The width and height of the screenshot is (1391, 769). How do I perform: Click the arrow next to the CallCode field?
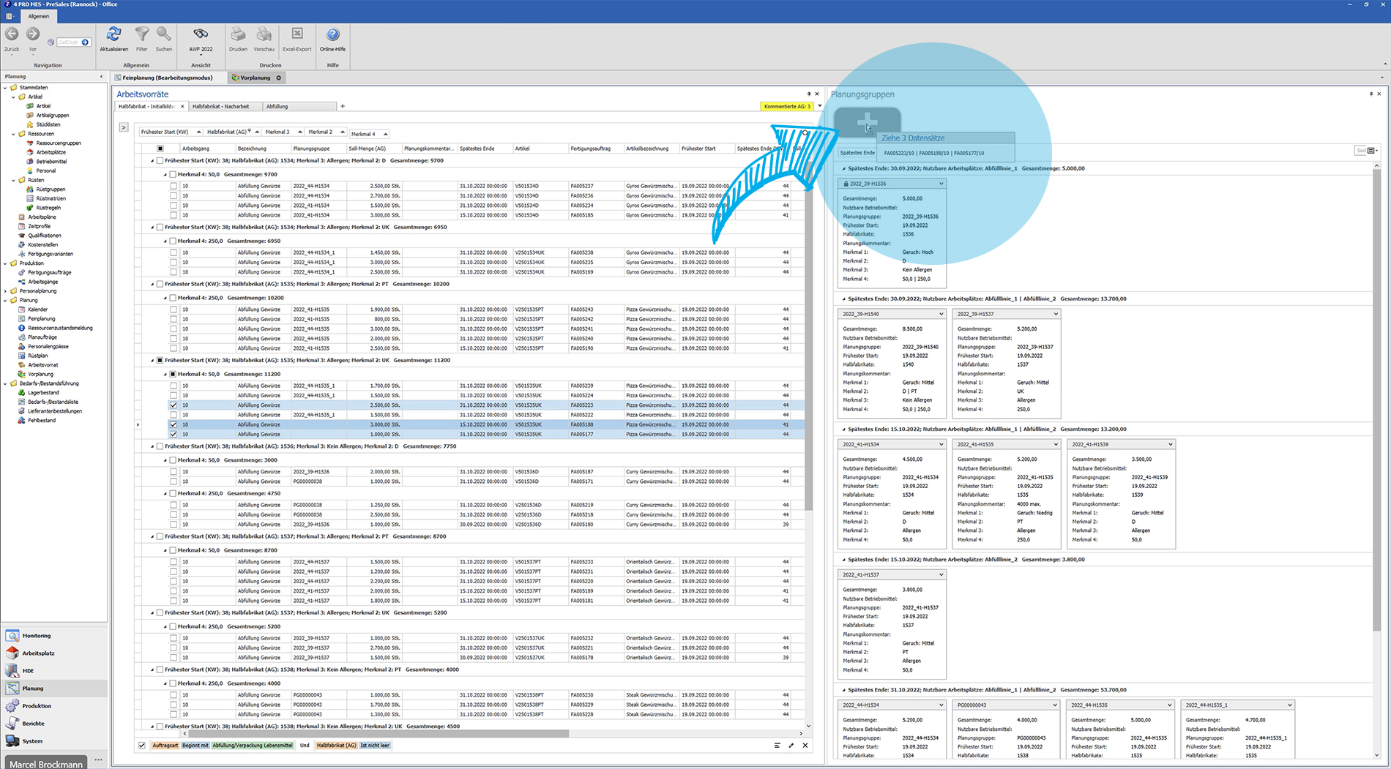85,42
